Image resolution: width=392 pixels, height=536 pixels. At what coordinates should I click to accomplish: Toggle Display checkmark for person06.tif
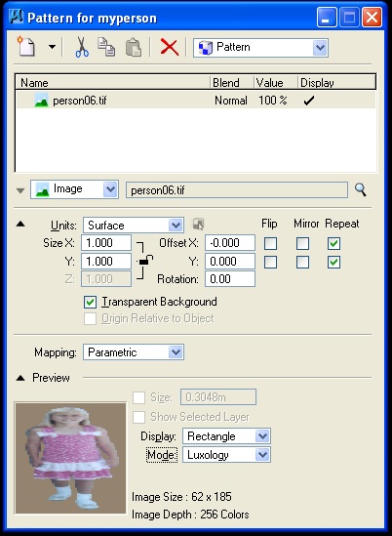point(309,101)
